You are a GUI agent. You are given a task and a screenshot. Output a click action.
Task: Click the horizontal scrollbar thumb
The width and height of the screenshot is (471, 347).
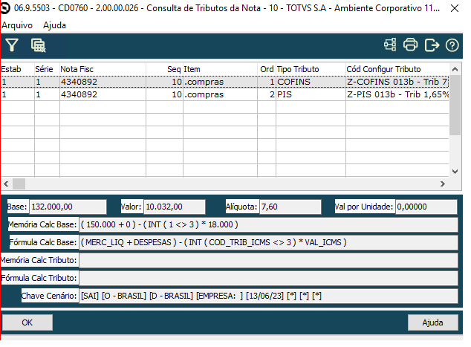point(19,184)
